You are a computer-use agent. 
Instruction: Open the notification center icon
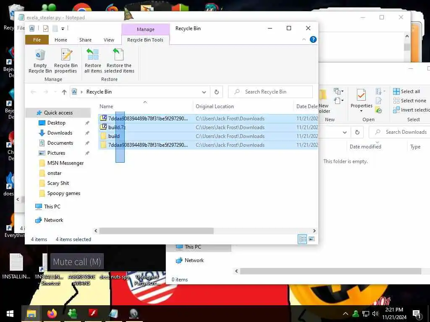pyautogui.click(x=417, y=314)
